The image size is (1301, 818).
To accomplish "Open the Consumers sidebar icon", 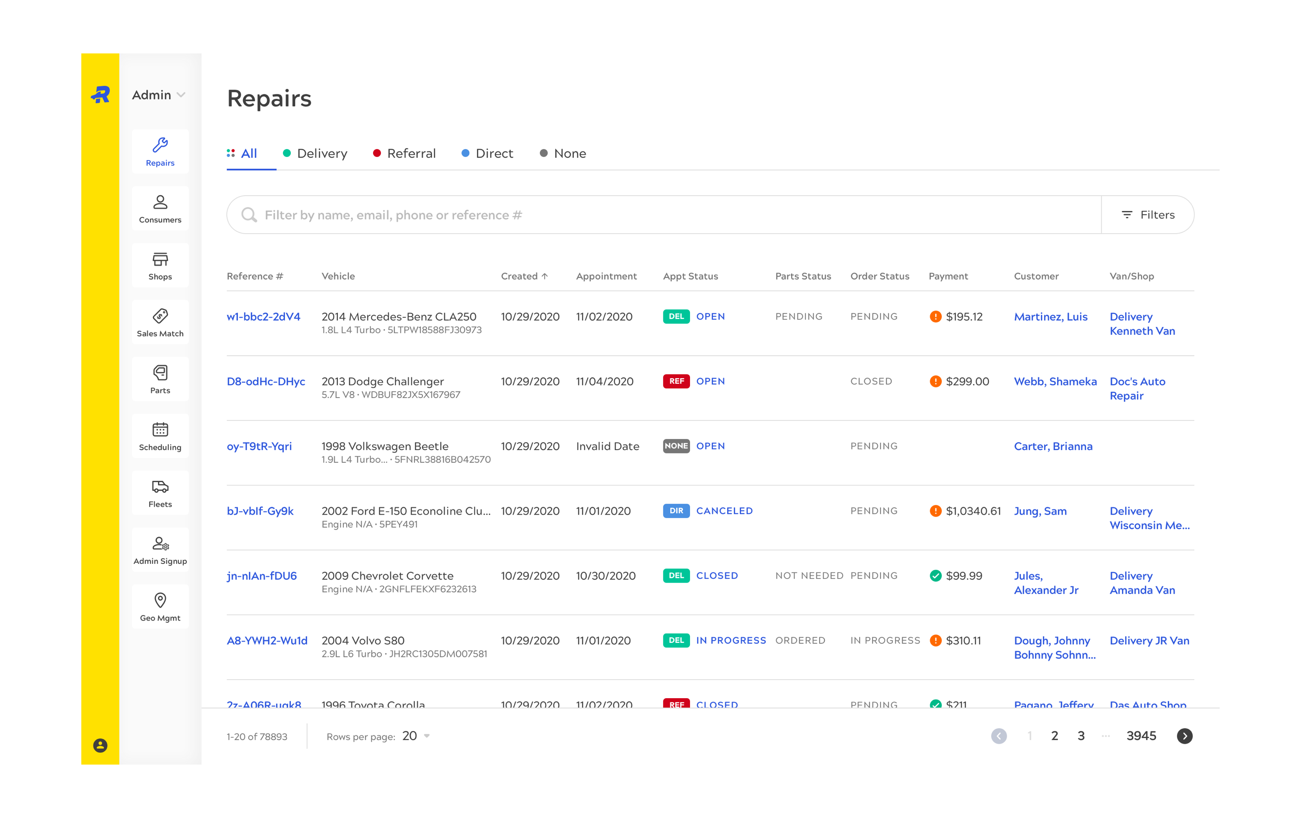I will point(160,209).
